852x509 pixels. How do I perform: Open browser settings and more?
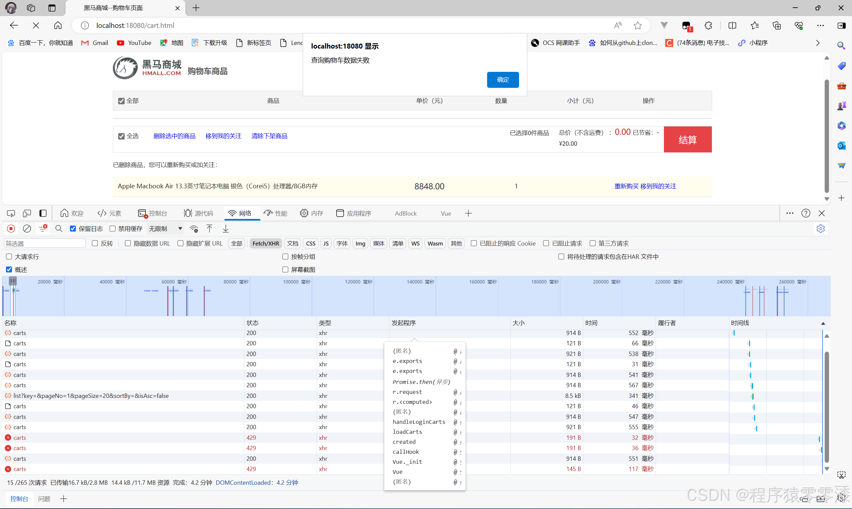[820, 25]
